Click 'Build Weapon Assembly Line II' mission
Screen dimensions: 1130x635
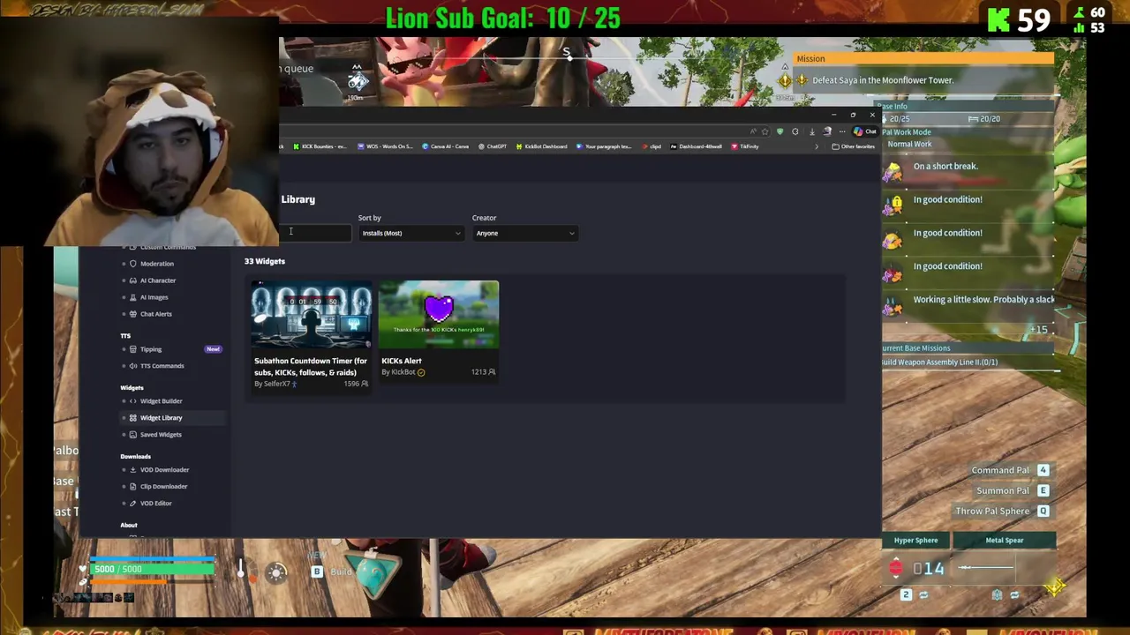939,362
